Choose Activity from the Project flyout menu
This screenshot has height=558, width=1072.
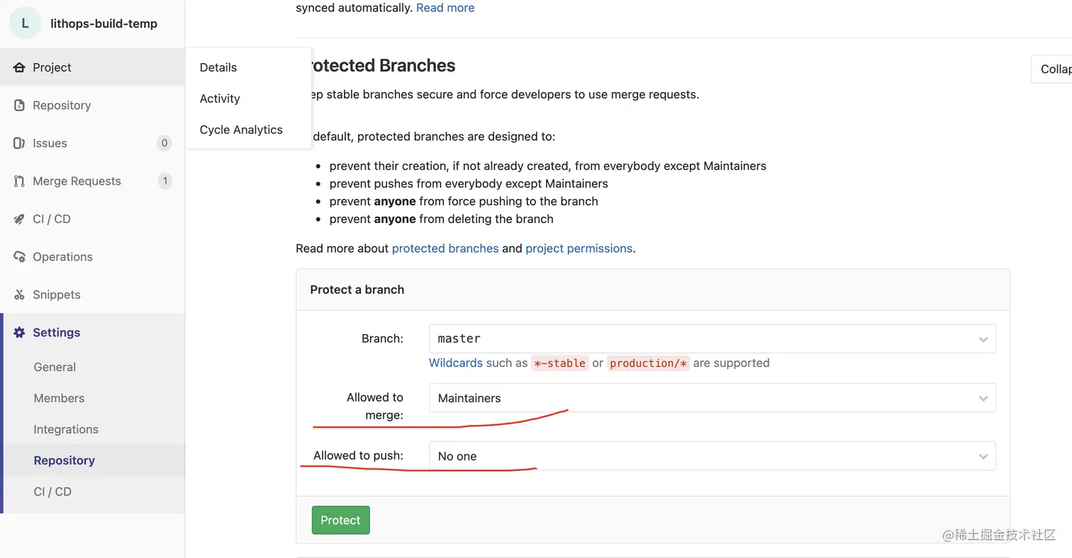click(220, 98)
